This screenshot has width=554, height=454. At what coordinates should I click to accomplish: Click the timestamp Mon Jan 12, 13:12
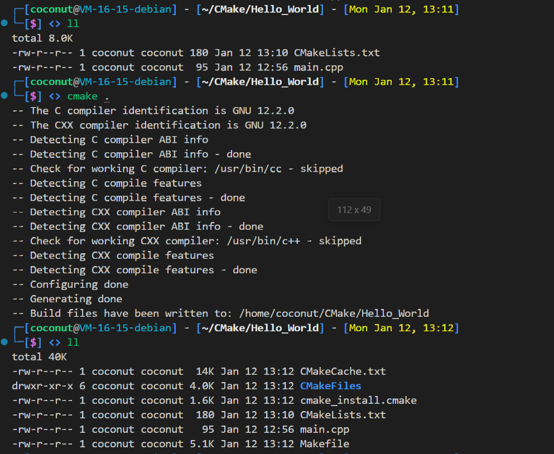401,327
